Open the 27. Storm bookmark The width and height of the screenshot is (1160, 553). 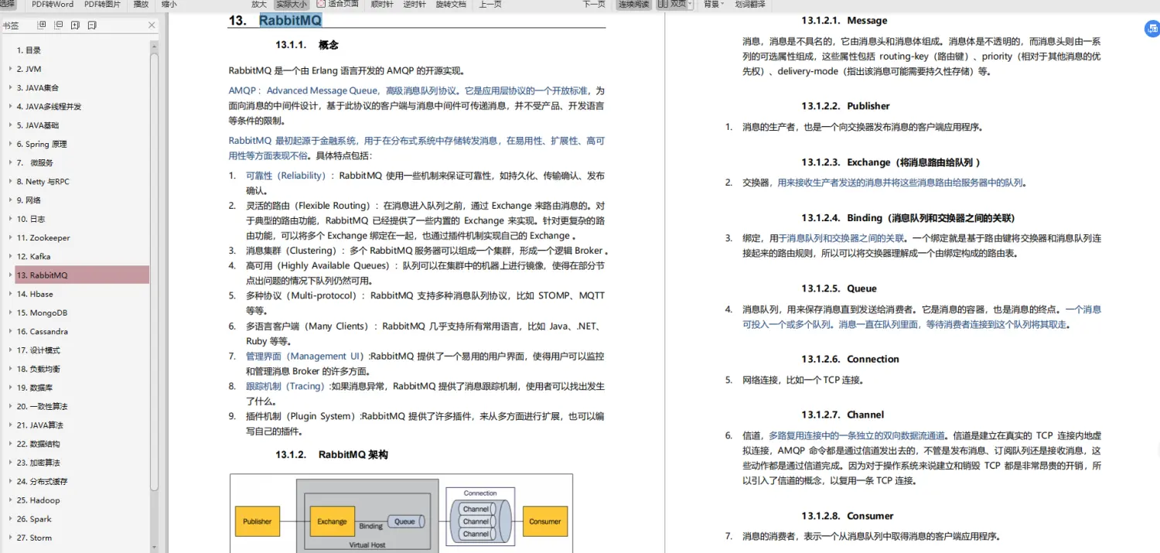[x=34, y=538]
